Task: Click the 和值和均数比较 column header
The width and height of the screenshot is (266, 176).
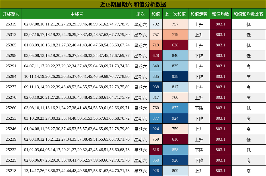Action: (248, 14)
